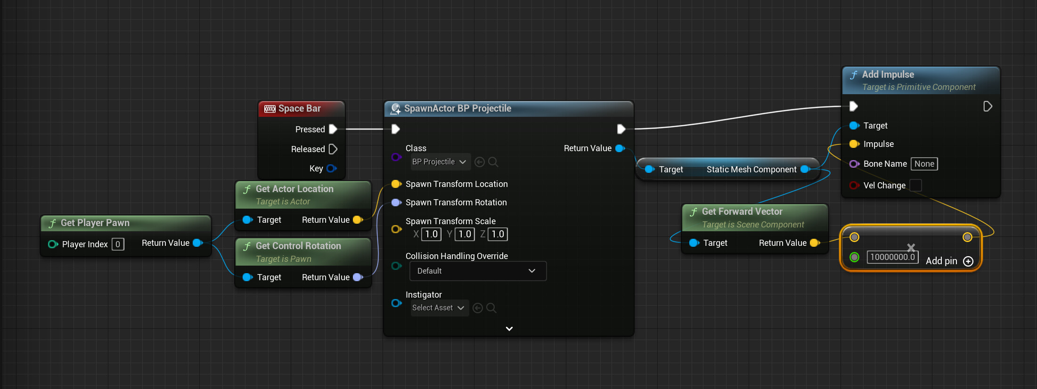The image size is (1037, 389).
Task: Open Collision Handling Override dropdown
Action: (478, 271)
